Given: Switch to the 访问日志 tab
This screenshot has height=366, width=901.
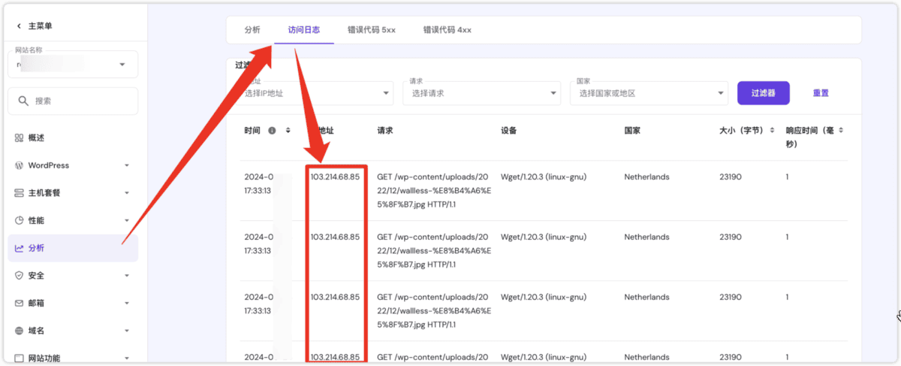Looking at the screenshot, I should (304, 30).
